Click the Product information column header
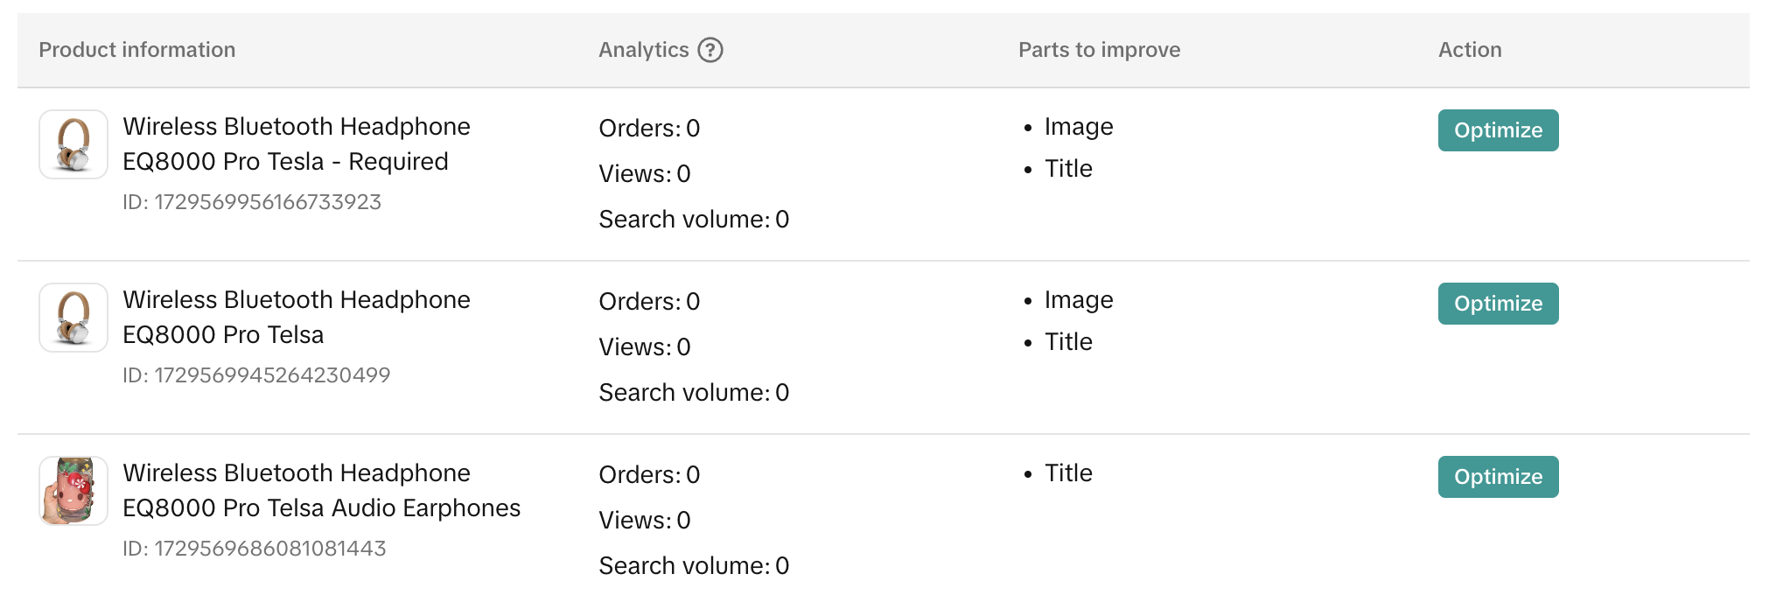This screenshot has height=602, width=1769. pyautogui.click(x=137, y=50)
